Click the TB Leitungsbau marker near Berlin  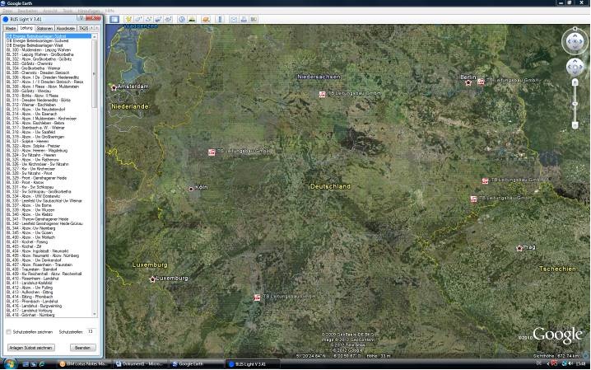(x=481, y=82)
